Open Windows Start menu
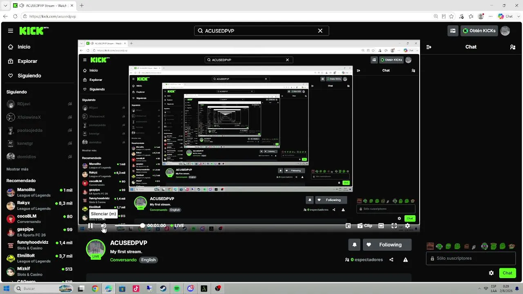Screen dimensions: 523x294 click(x=7, y=289)
